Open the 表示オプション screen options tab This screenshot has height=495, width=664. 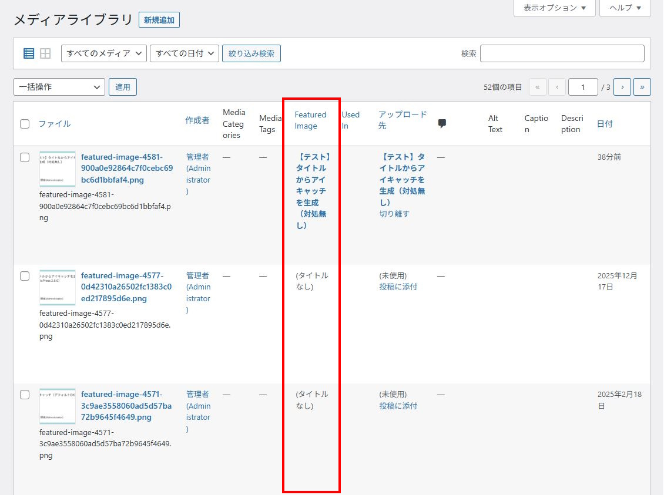554,8
